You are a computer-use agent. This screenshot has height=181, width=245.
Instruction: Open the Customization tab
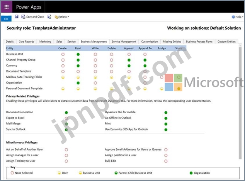pyautogui.click(x=150, y=42)
